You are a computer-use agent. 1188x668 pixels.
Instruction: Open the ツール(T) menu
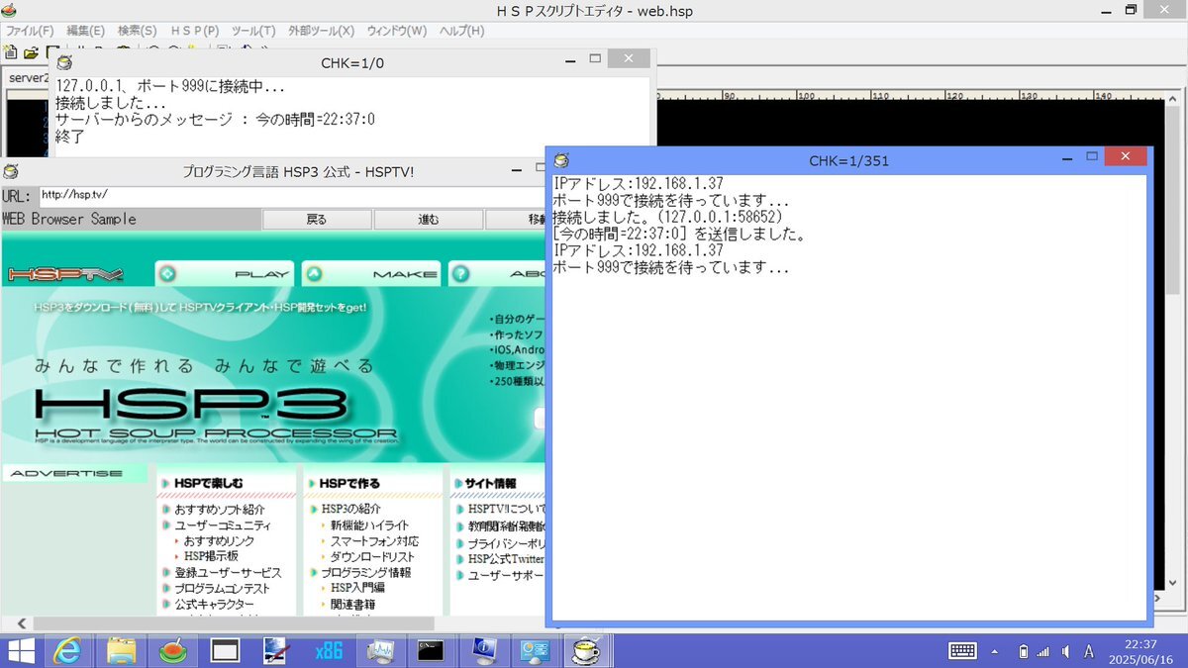(253, 31)
